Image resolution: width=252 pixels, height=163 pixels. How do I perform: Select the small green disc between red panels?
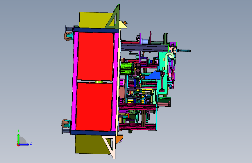pyautogui.click(x=99, y=82)
